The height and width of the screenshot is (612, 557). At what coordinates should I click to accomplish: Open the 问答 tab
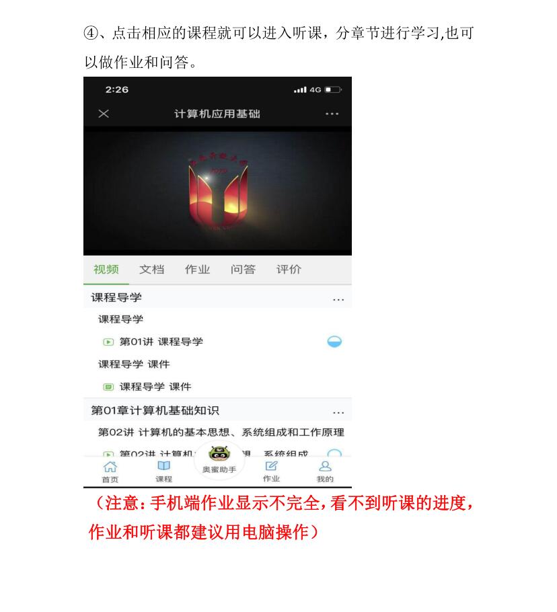point(243,269)
